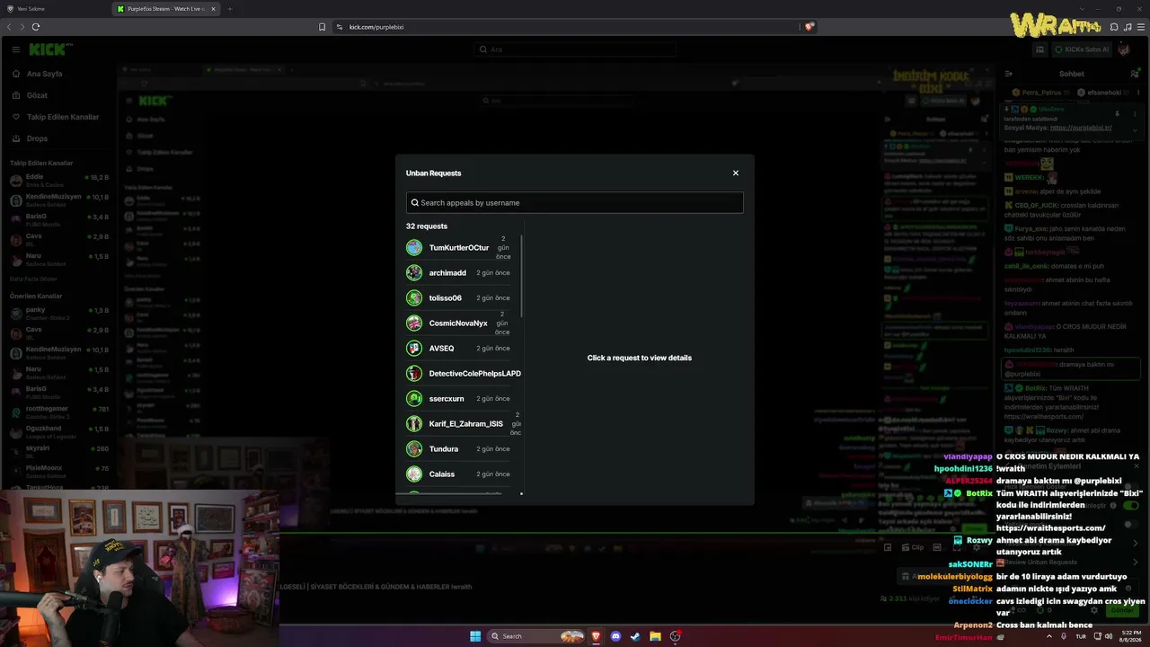The height and width of the screenshot is (647, 1150).
Task: Click the Search appeals by username field
Action: (575, 203)
